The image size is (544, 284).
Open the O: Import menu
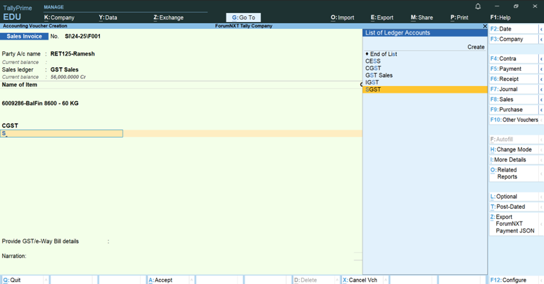click(x=342, y=18)
